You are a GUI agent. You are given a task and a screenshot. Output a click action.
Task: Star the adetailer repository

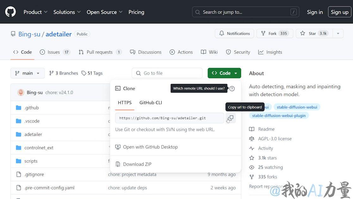(314, 33)
